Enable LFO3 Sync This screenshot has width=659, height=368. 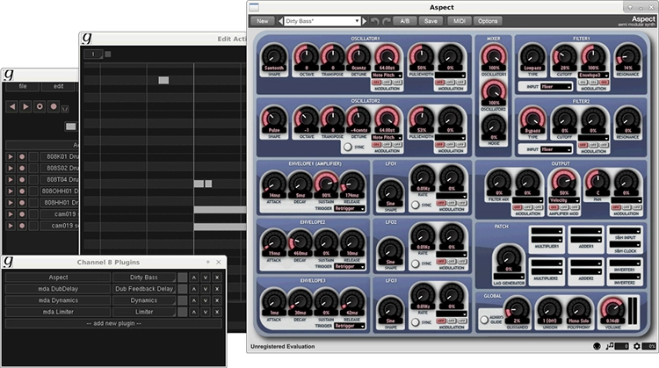[x=416, y=322]
